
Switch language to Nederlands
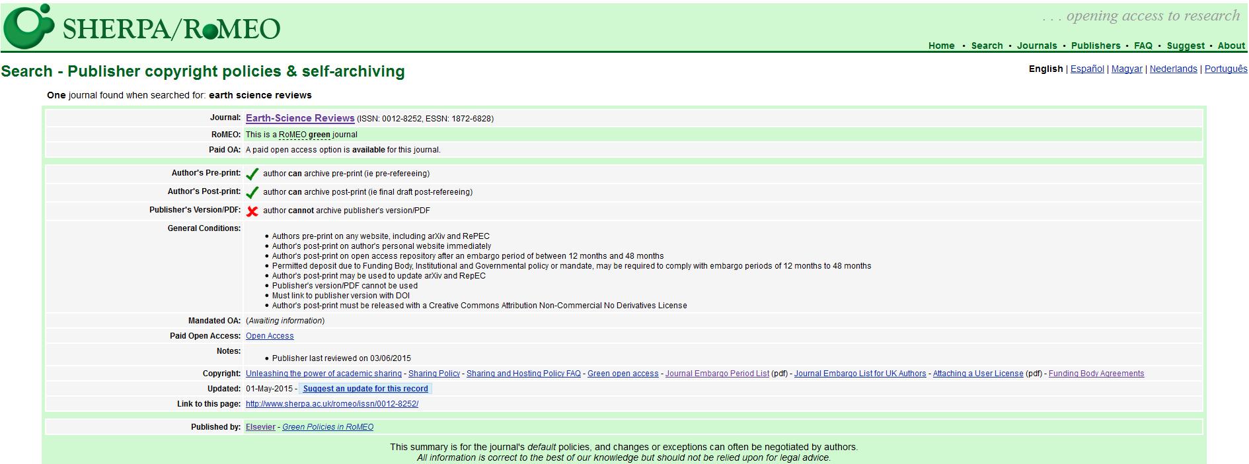tap(1173, 69)
